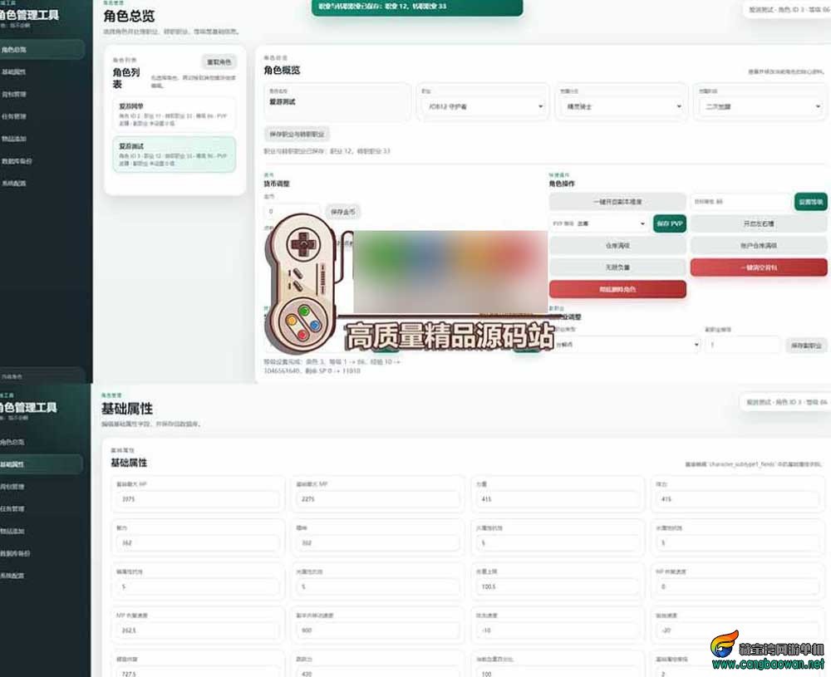Focus the attribute field containing 2275
Viewport: 831px width, 677px height.
(377, 499)
